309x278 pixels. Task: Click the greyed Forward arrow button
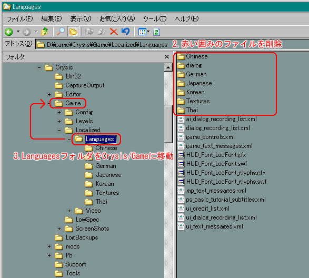(x=27, y=32)
